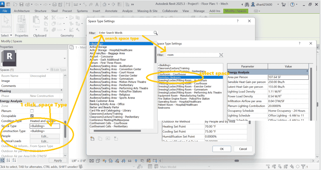Screen dimensions: 321x170
Task: Click the Cut to clipboard scissors icon
Action: pyautogui.click(x=46, y=18)
